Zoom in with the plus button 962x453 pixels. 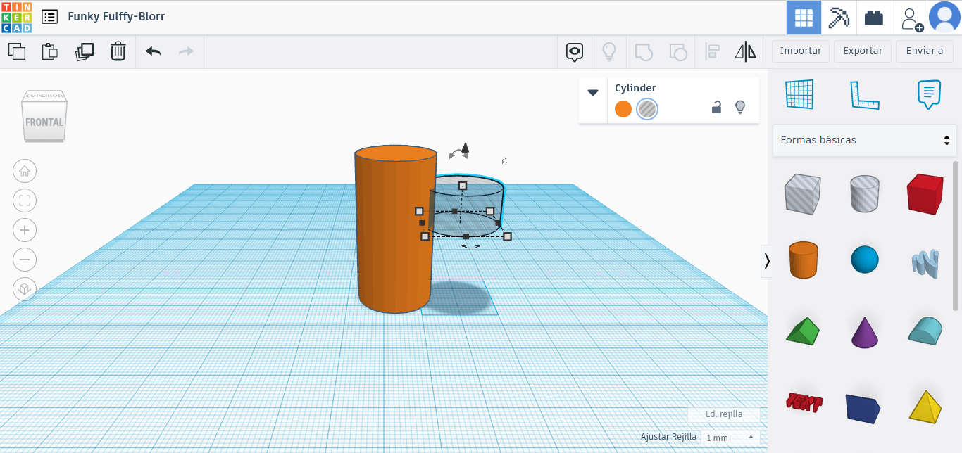coord(25,230)
